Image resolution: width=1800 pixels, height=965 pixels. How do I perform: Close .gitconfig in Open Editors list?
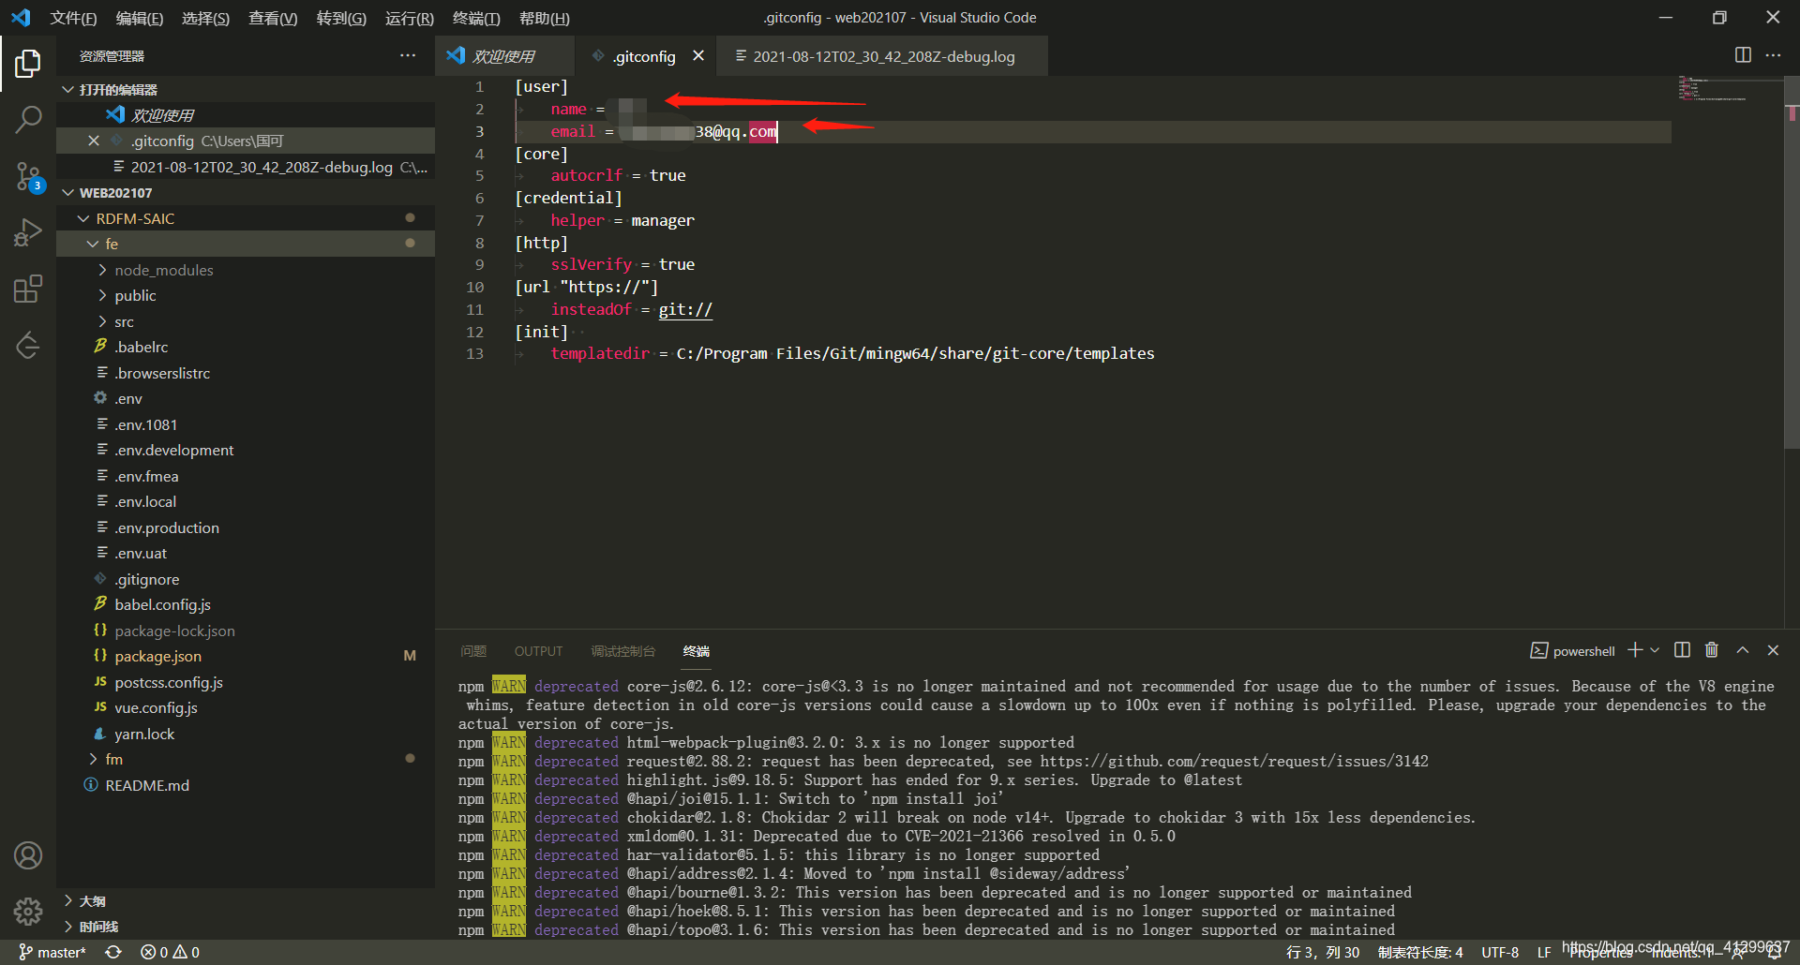[x=93, y=141]
